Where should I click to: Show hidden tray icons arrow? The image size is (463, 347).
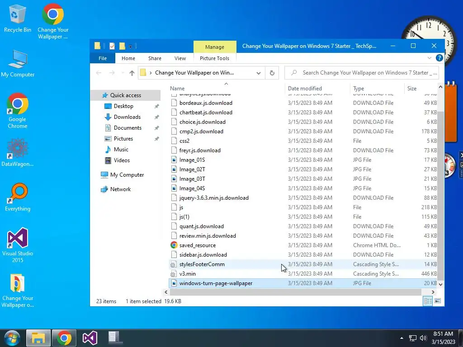coord(402,338)
